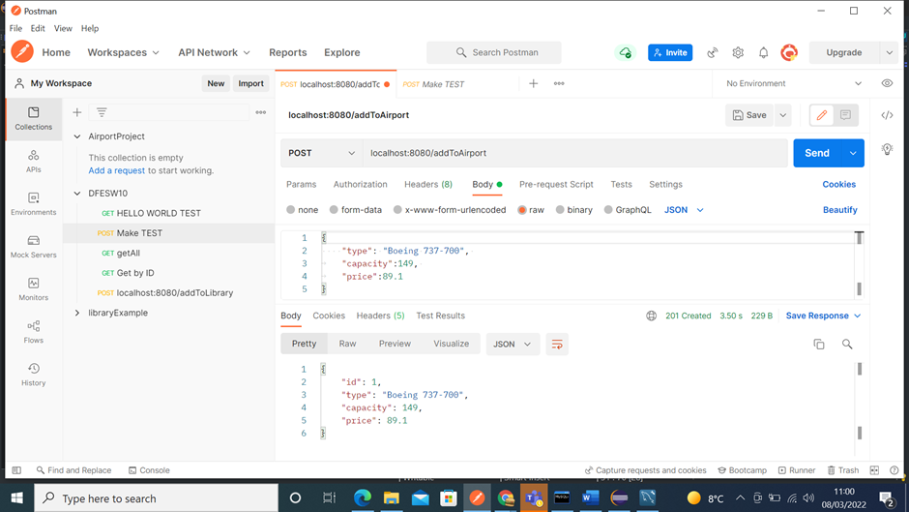Select the binary body type

[x=560, y=210]
